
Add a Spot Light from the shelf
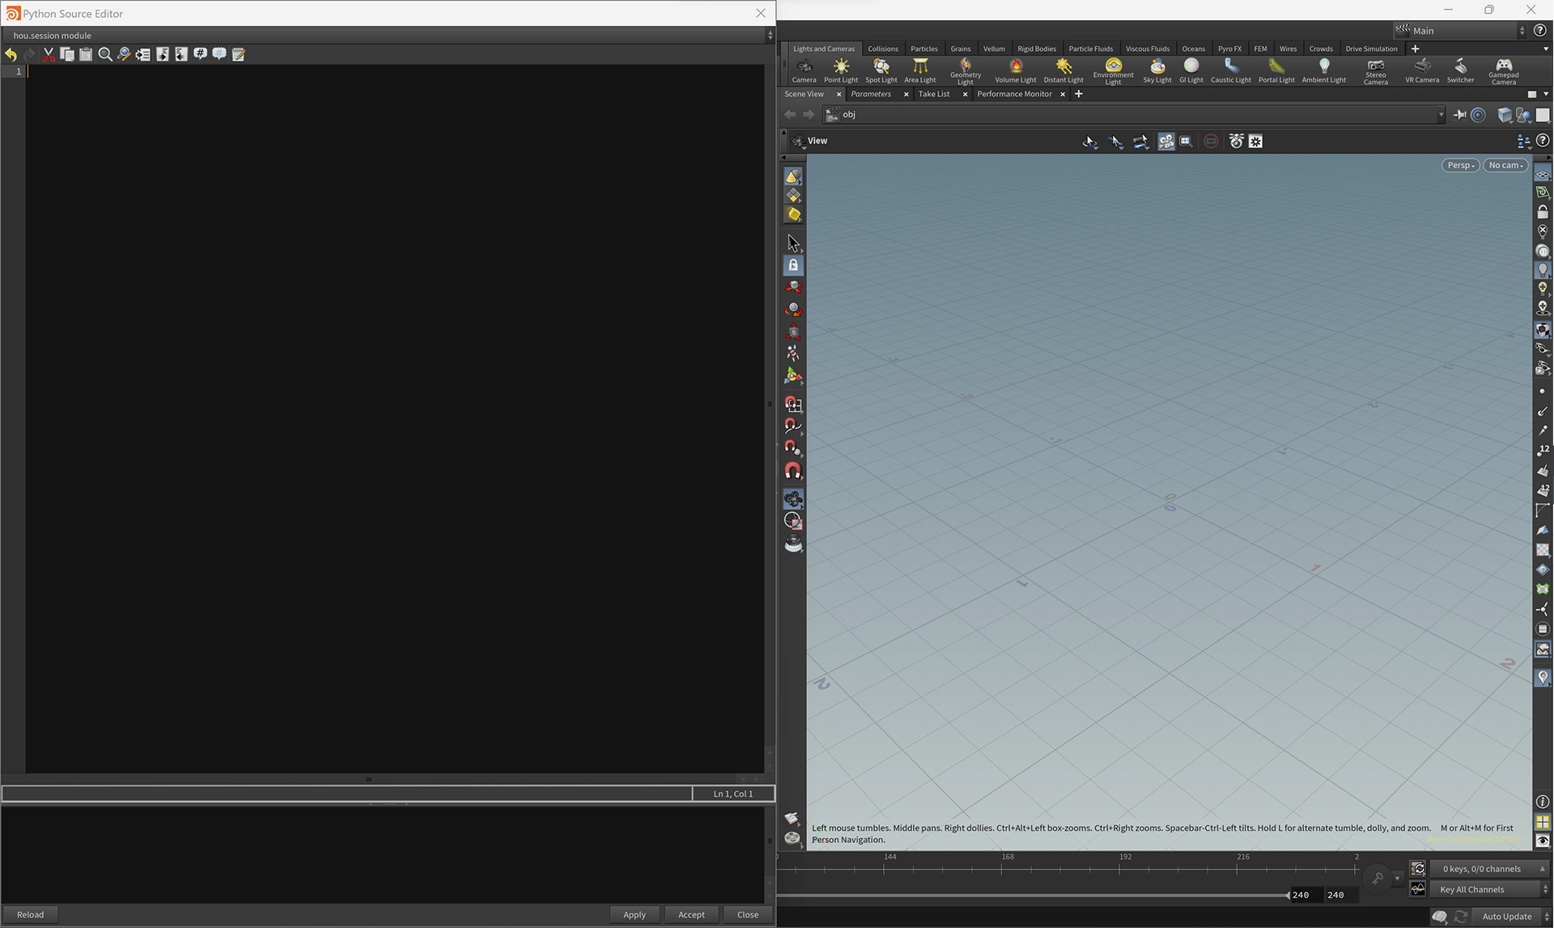tap(881, 70)
